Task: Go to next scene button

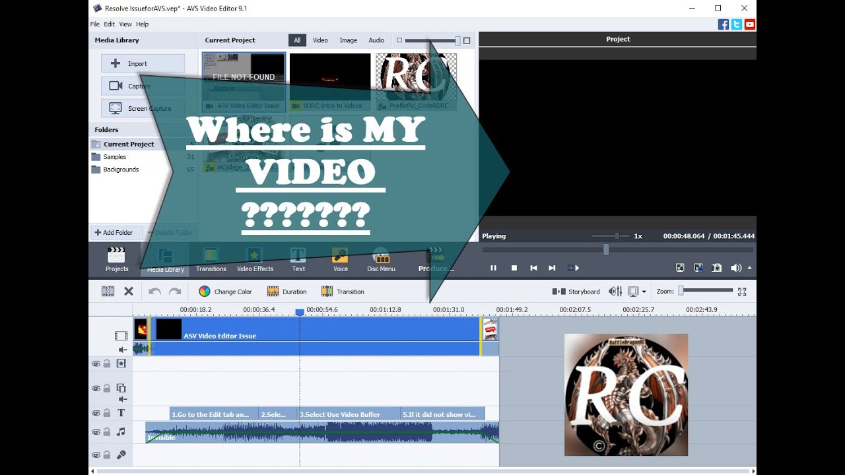Action: (x=573, y=268)
